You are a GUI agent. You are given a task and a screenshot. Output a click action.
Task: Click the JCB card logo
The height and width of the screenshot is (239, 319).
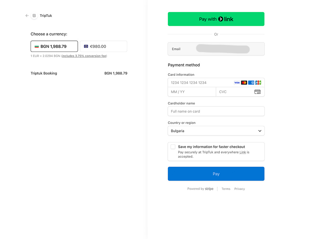tap(258, 83)
